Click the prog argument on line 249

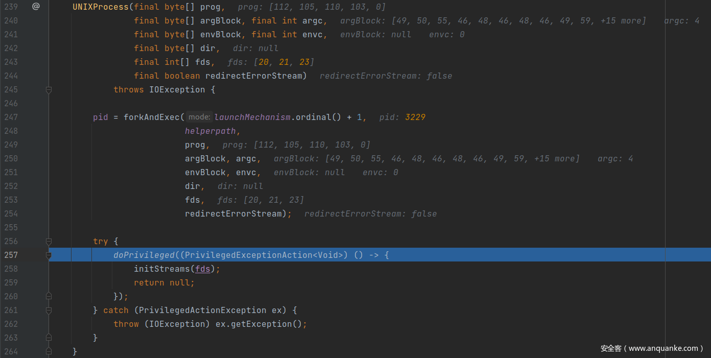coord(195,145)
